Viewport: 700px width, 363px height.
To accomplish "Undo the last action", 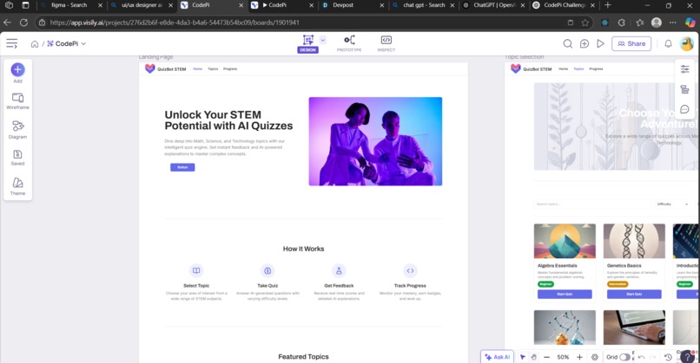I will click(x=642, y=357).
